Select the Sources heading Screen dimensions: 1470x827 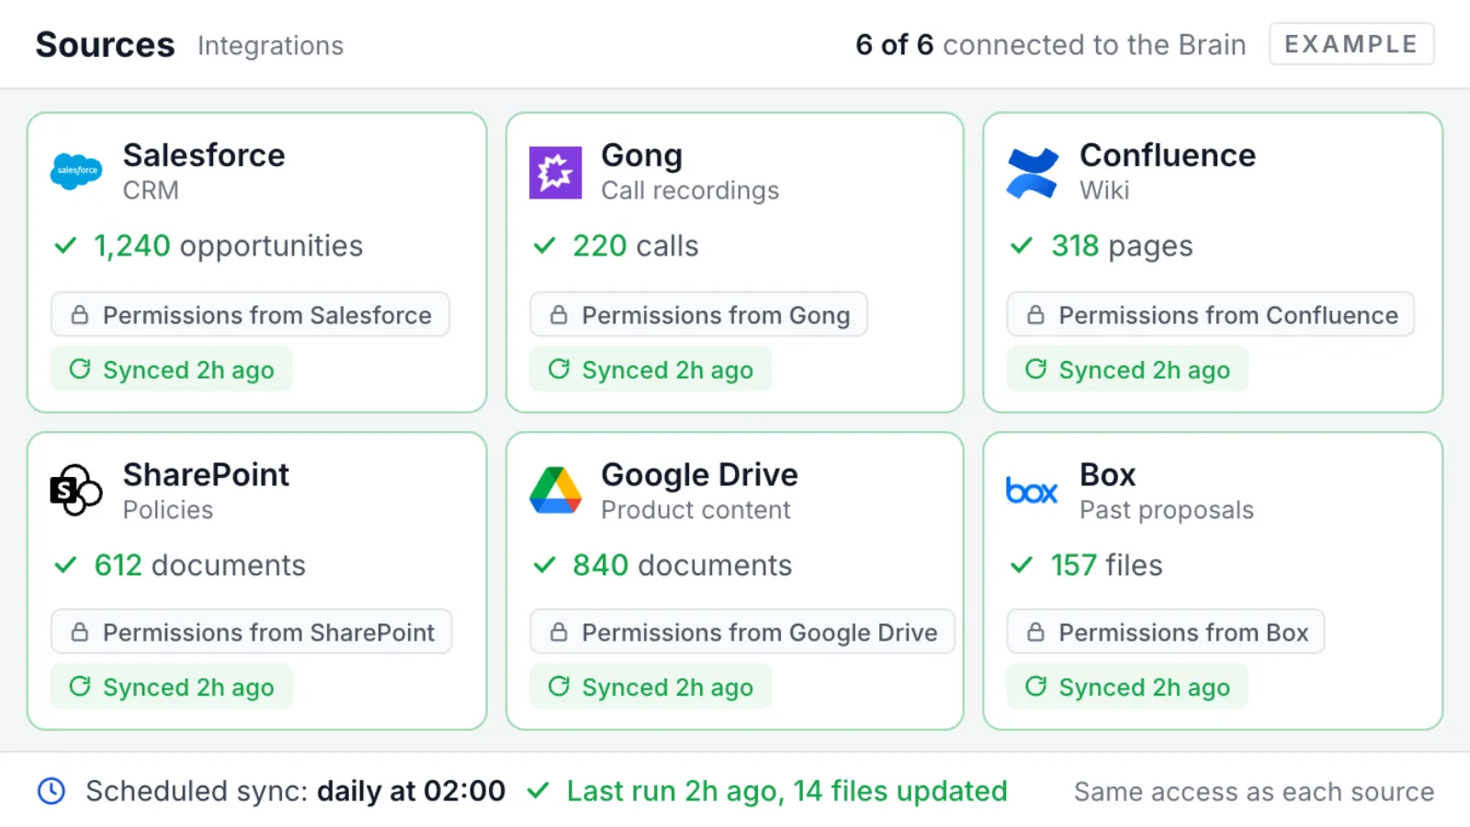105,44
